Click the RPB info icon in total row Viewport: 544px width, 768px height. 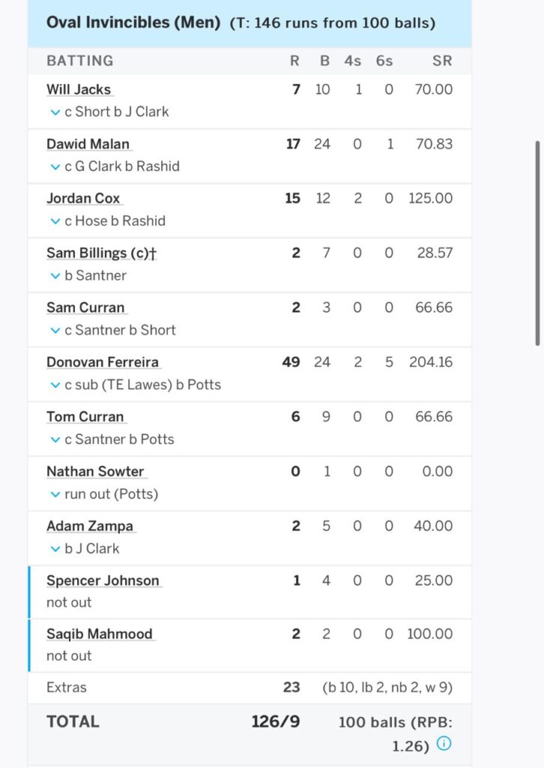pyautogui.click(x=444, y=743)
